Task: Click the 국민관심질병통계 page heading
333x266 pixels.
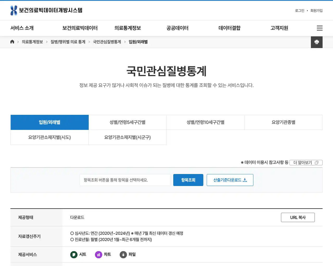Action: (x=166, y=71)
